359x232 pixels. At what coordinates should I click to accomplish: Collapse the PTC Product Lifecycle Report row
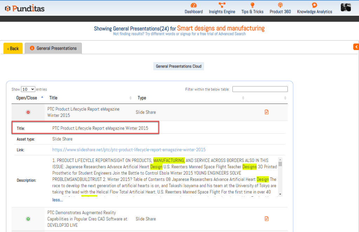(x=28, y=112)
